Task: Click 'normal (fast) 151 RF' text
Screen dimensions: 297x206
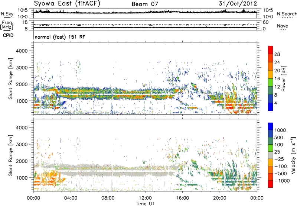Action: [60, 37]
